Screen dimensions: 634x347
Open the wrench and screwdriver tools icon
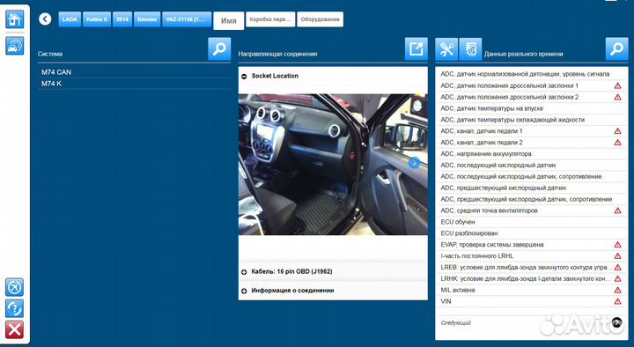tap(446, 49)
